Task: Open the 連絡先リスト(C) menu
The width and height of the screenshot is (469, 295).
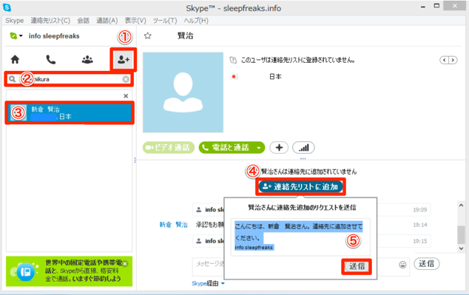Action: coord(50,20)
